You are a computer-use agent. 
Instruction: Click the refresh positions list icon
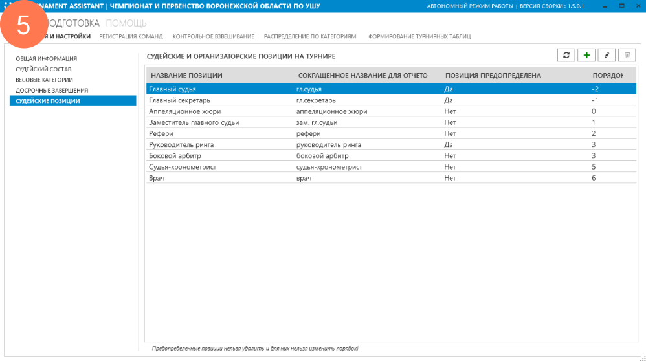click(566, 56)
